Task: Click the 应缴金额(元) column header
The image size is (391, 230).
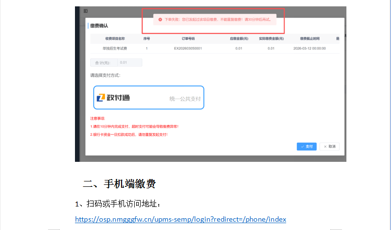Action: tap(239, 38)
